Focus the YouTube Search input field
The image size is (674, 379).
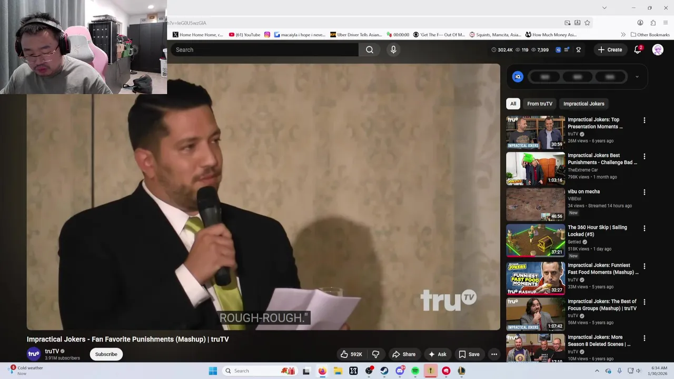(x=265, y=49)
